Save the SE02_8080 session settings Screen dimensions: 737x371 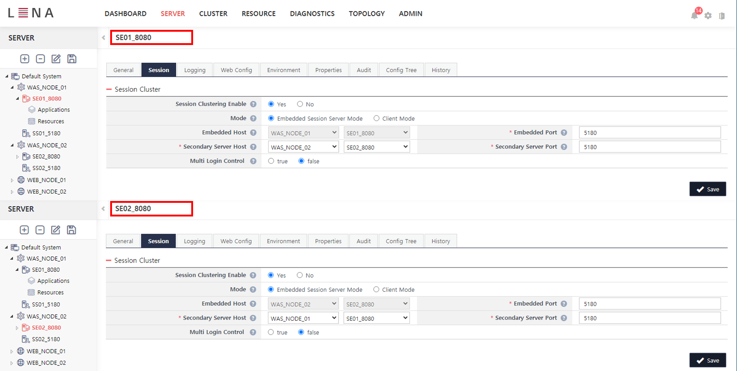point(708,360)
